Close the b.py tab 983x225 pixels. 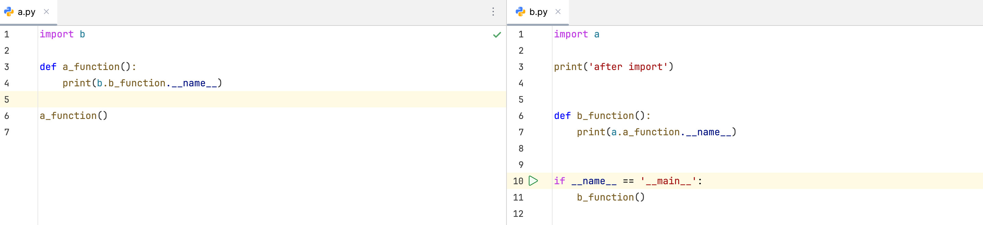click(x=558, y=12)
